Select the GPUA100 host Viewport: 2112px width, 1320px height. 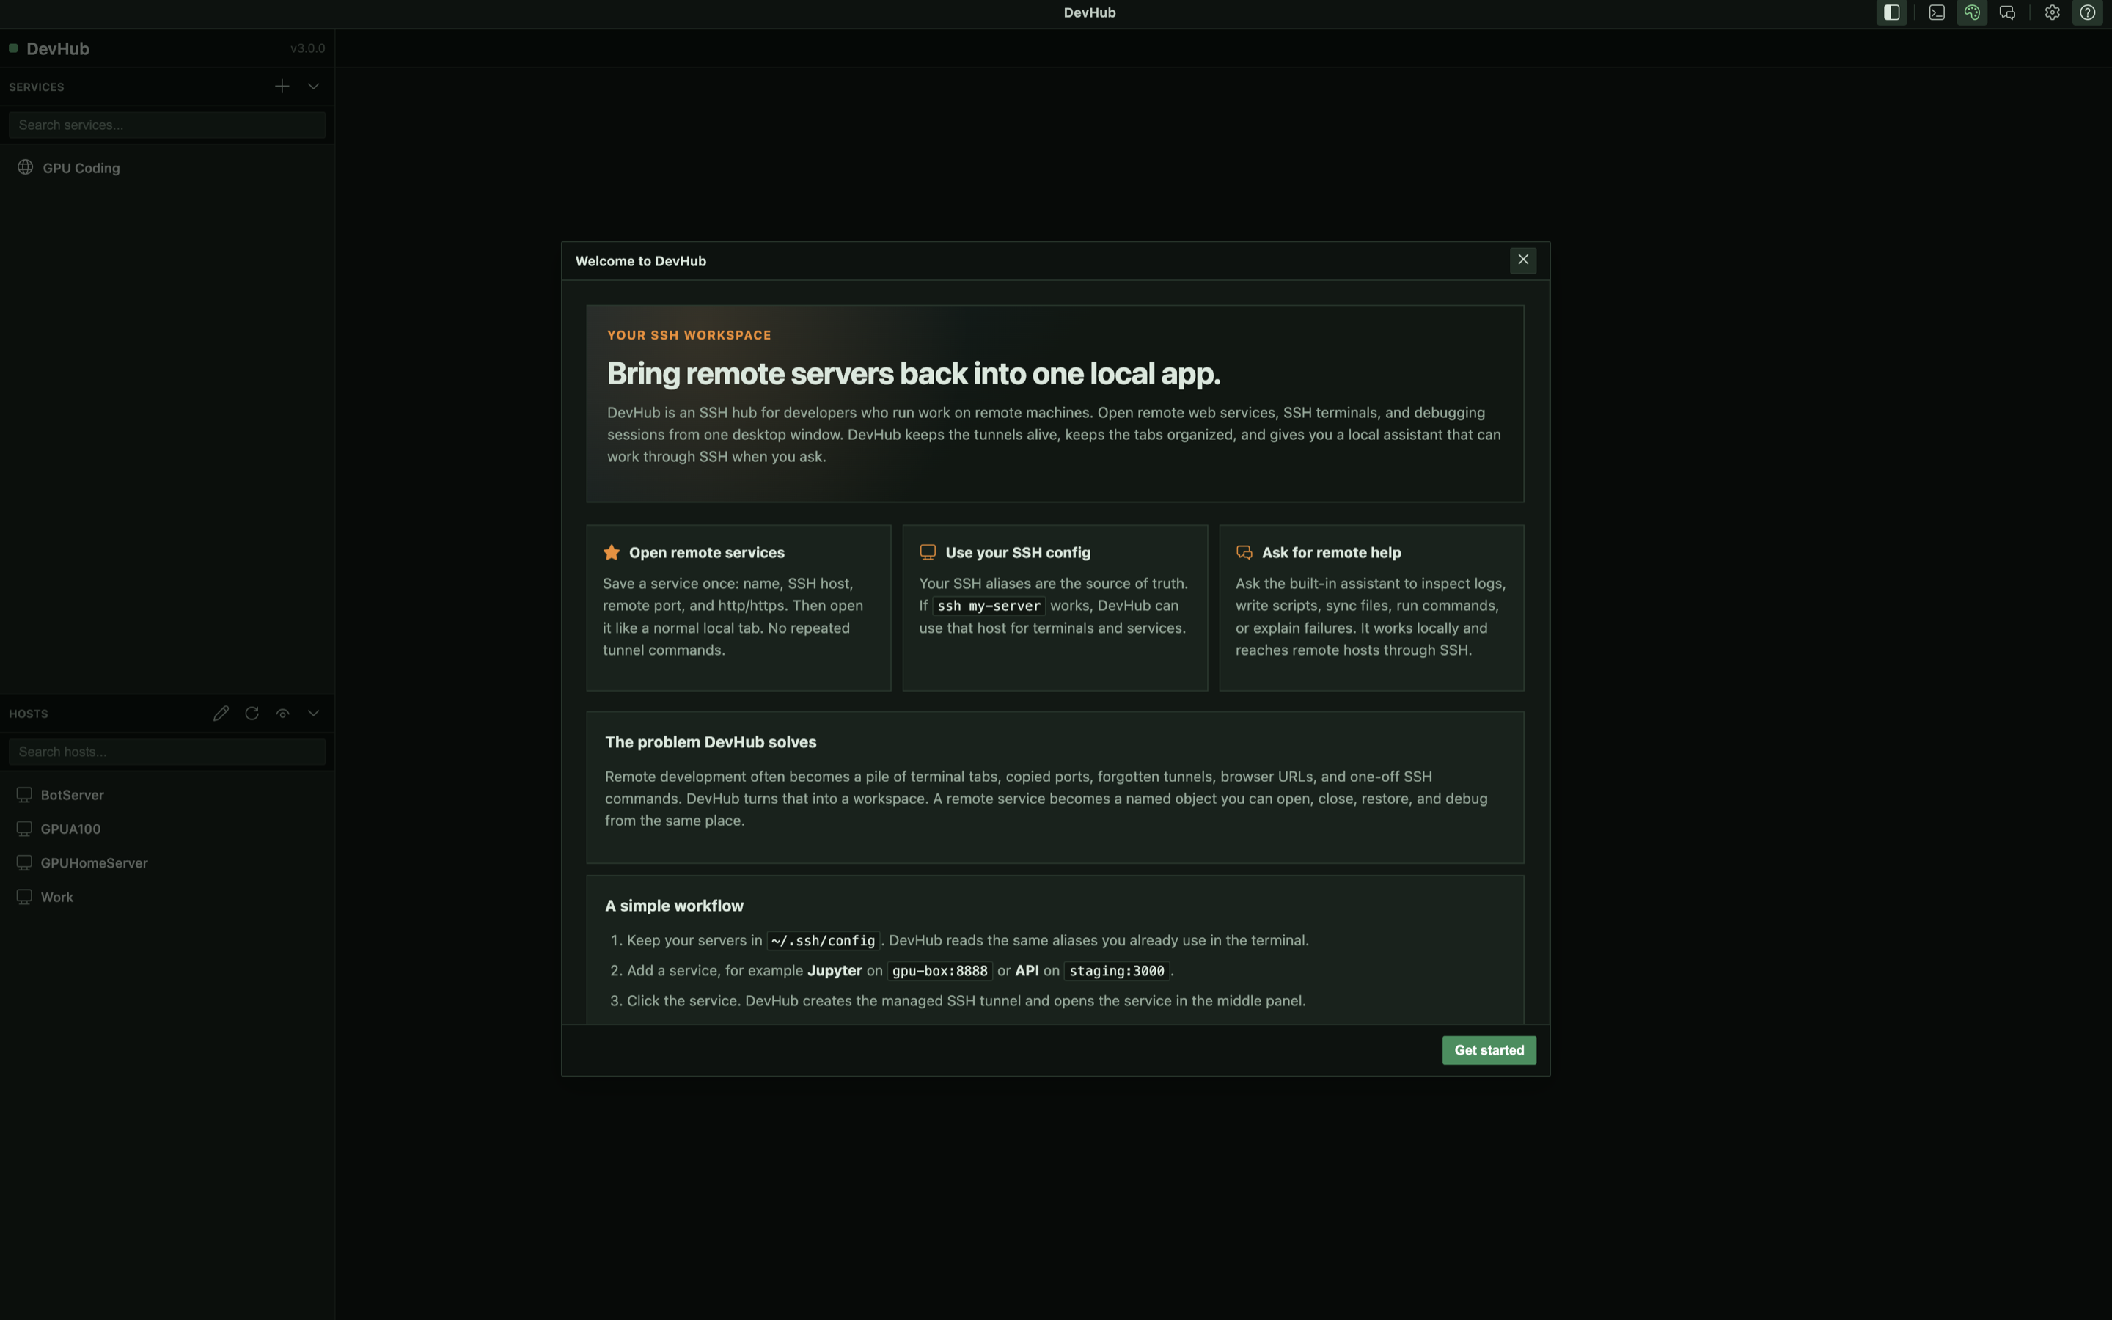click(x=166, y=829)
